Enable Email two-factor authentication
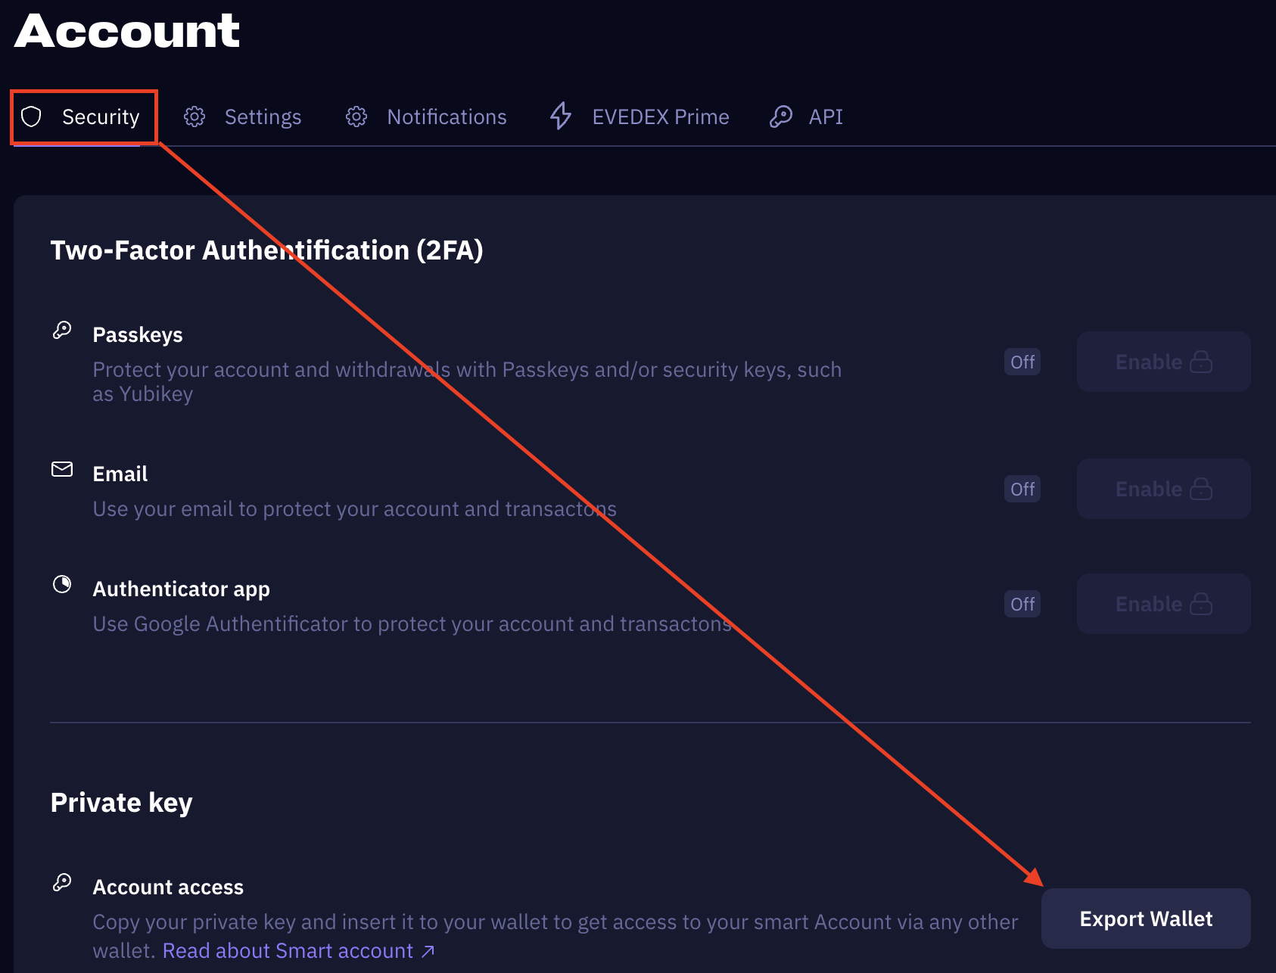The width and height of the screenshot is (1276, 973). coord(1163,489)
